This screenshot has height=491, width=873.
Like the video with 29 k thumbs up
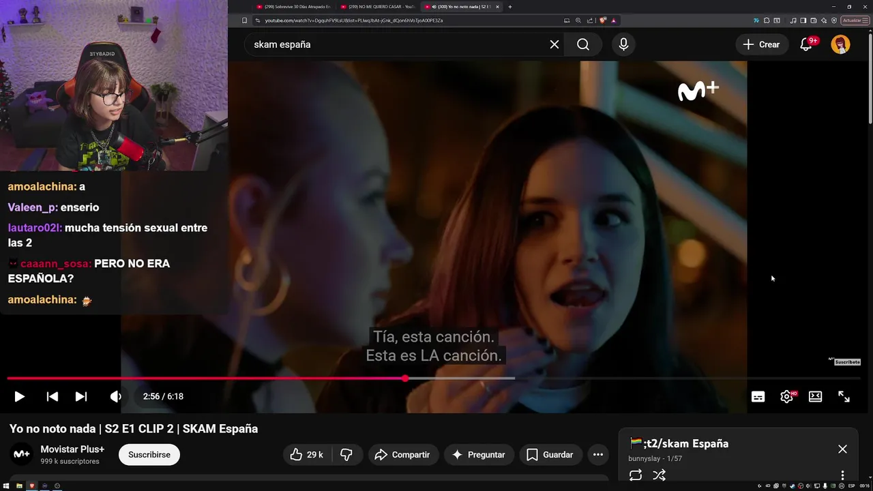coord(307,455)
